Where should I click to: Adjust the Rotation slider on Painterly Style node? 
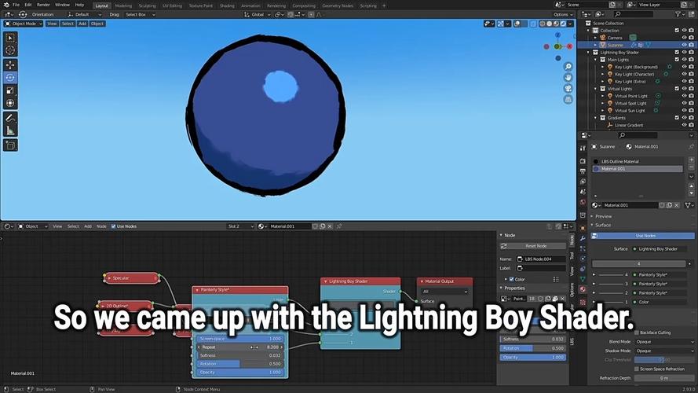(x=240, y=364)
